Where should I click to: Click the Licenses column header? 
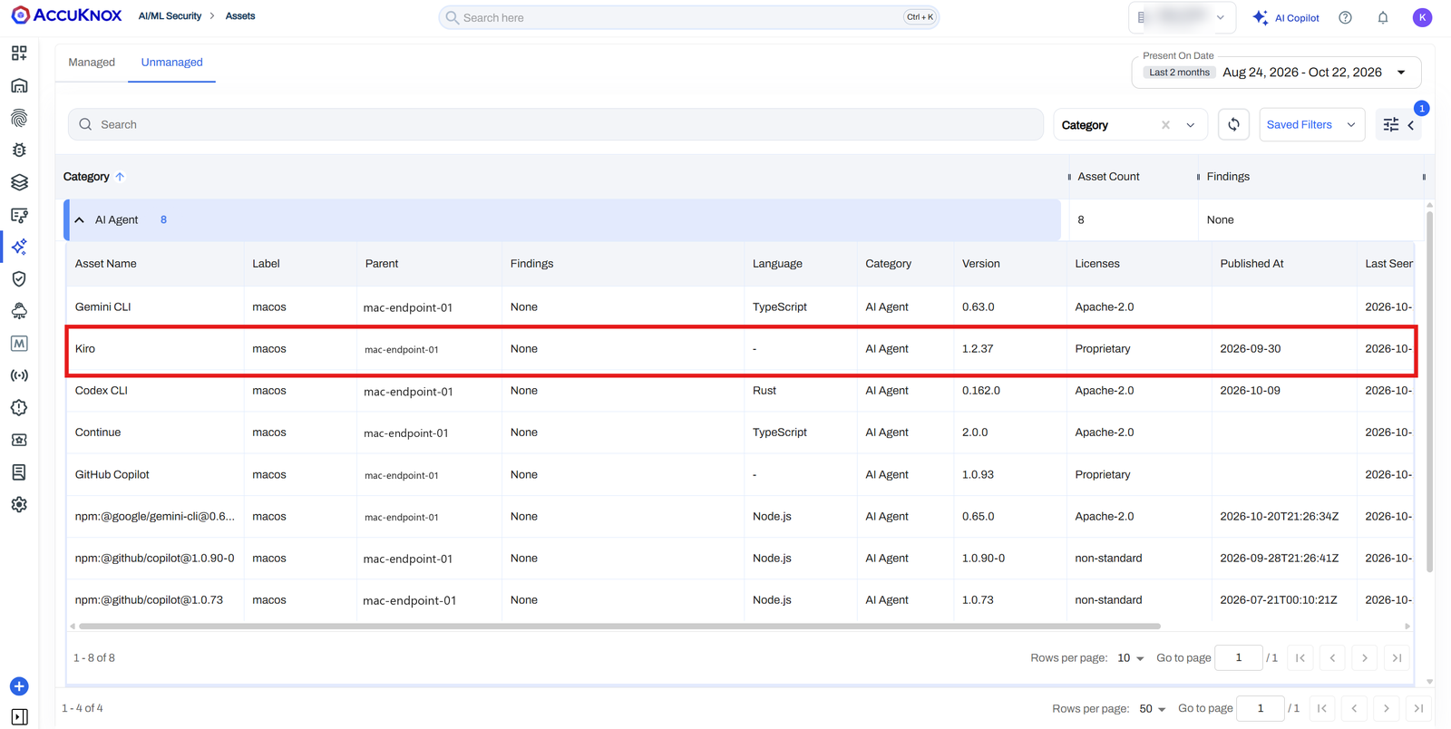click(1096, 264)
